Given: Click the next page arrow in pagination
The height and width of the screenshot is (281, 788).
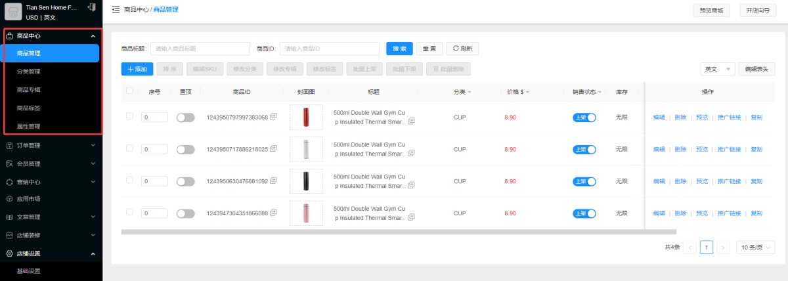Looking at the screenshot, I should (723, 248).
